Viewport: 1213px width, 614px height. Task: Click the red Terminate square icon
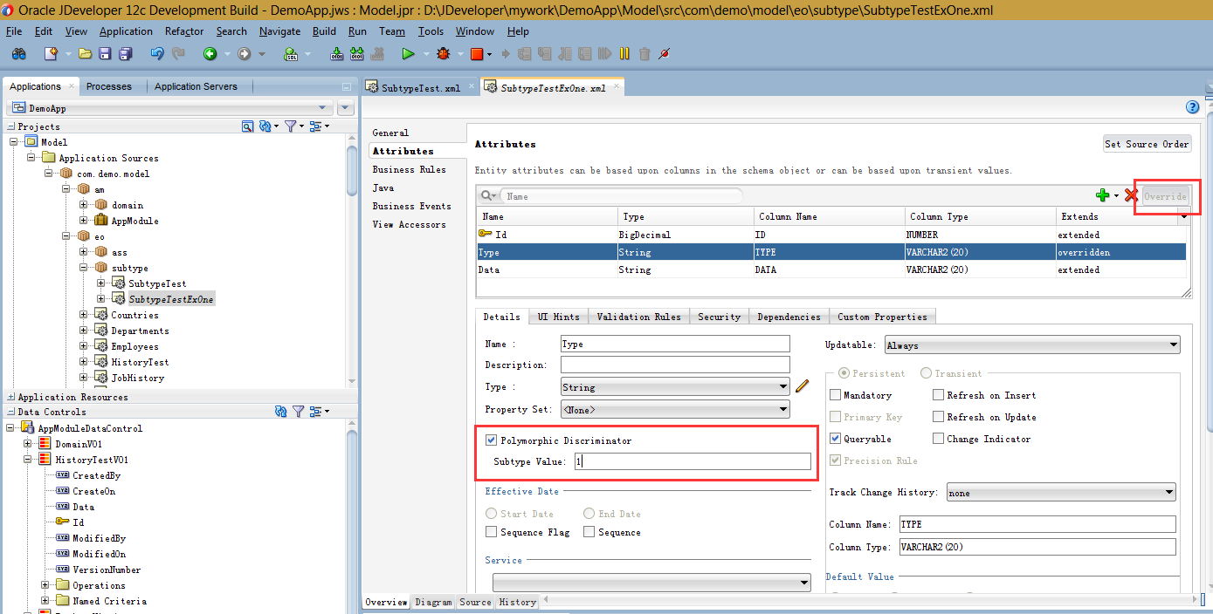coord(477,54)
